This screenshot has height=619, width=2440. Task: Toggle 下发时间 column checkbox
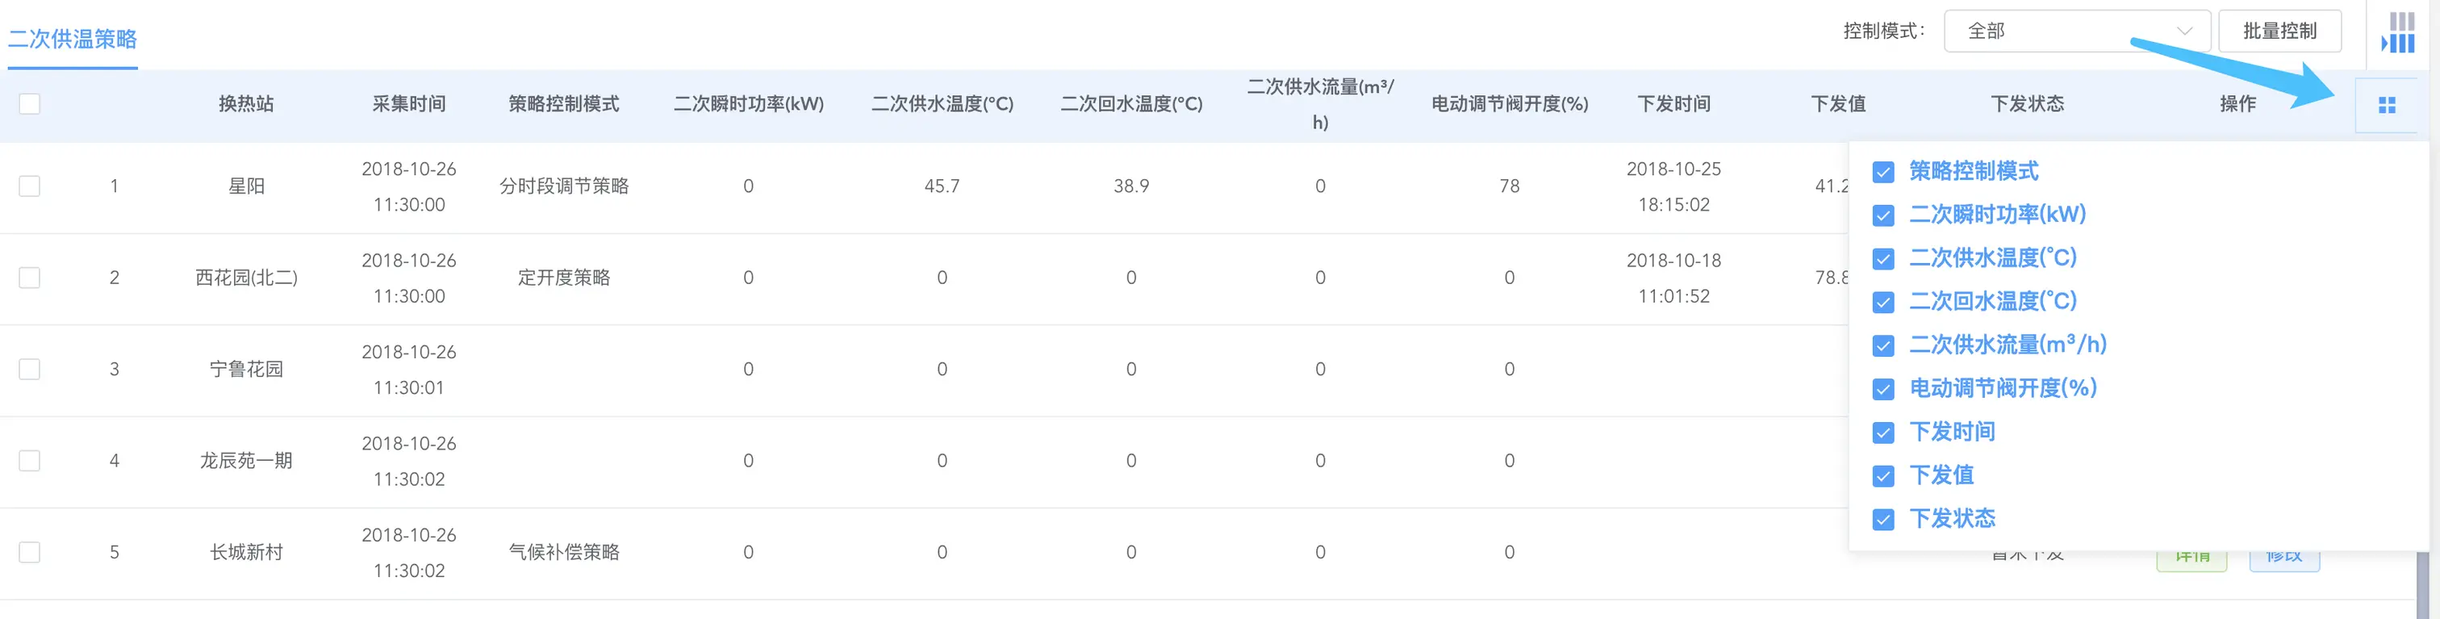(1883, 433)
